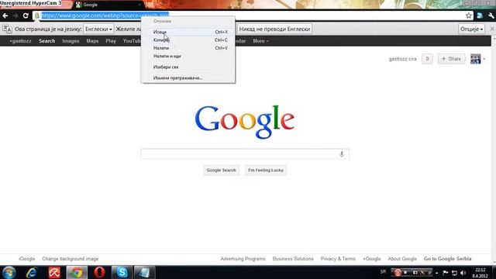Open the +Google footer link
This screenshot has width=496, height=279.
[372, 259]
